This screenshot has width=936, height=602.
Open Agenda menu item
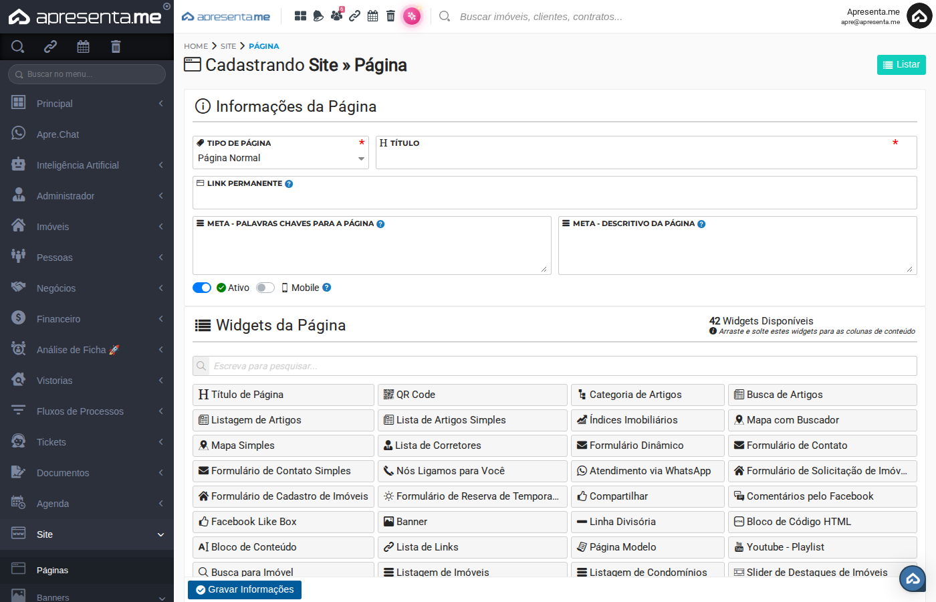[87, 504]
